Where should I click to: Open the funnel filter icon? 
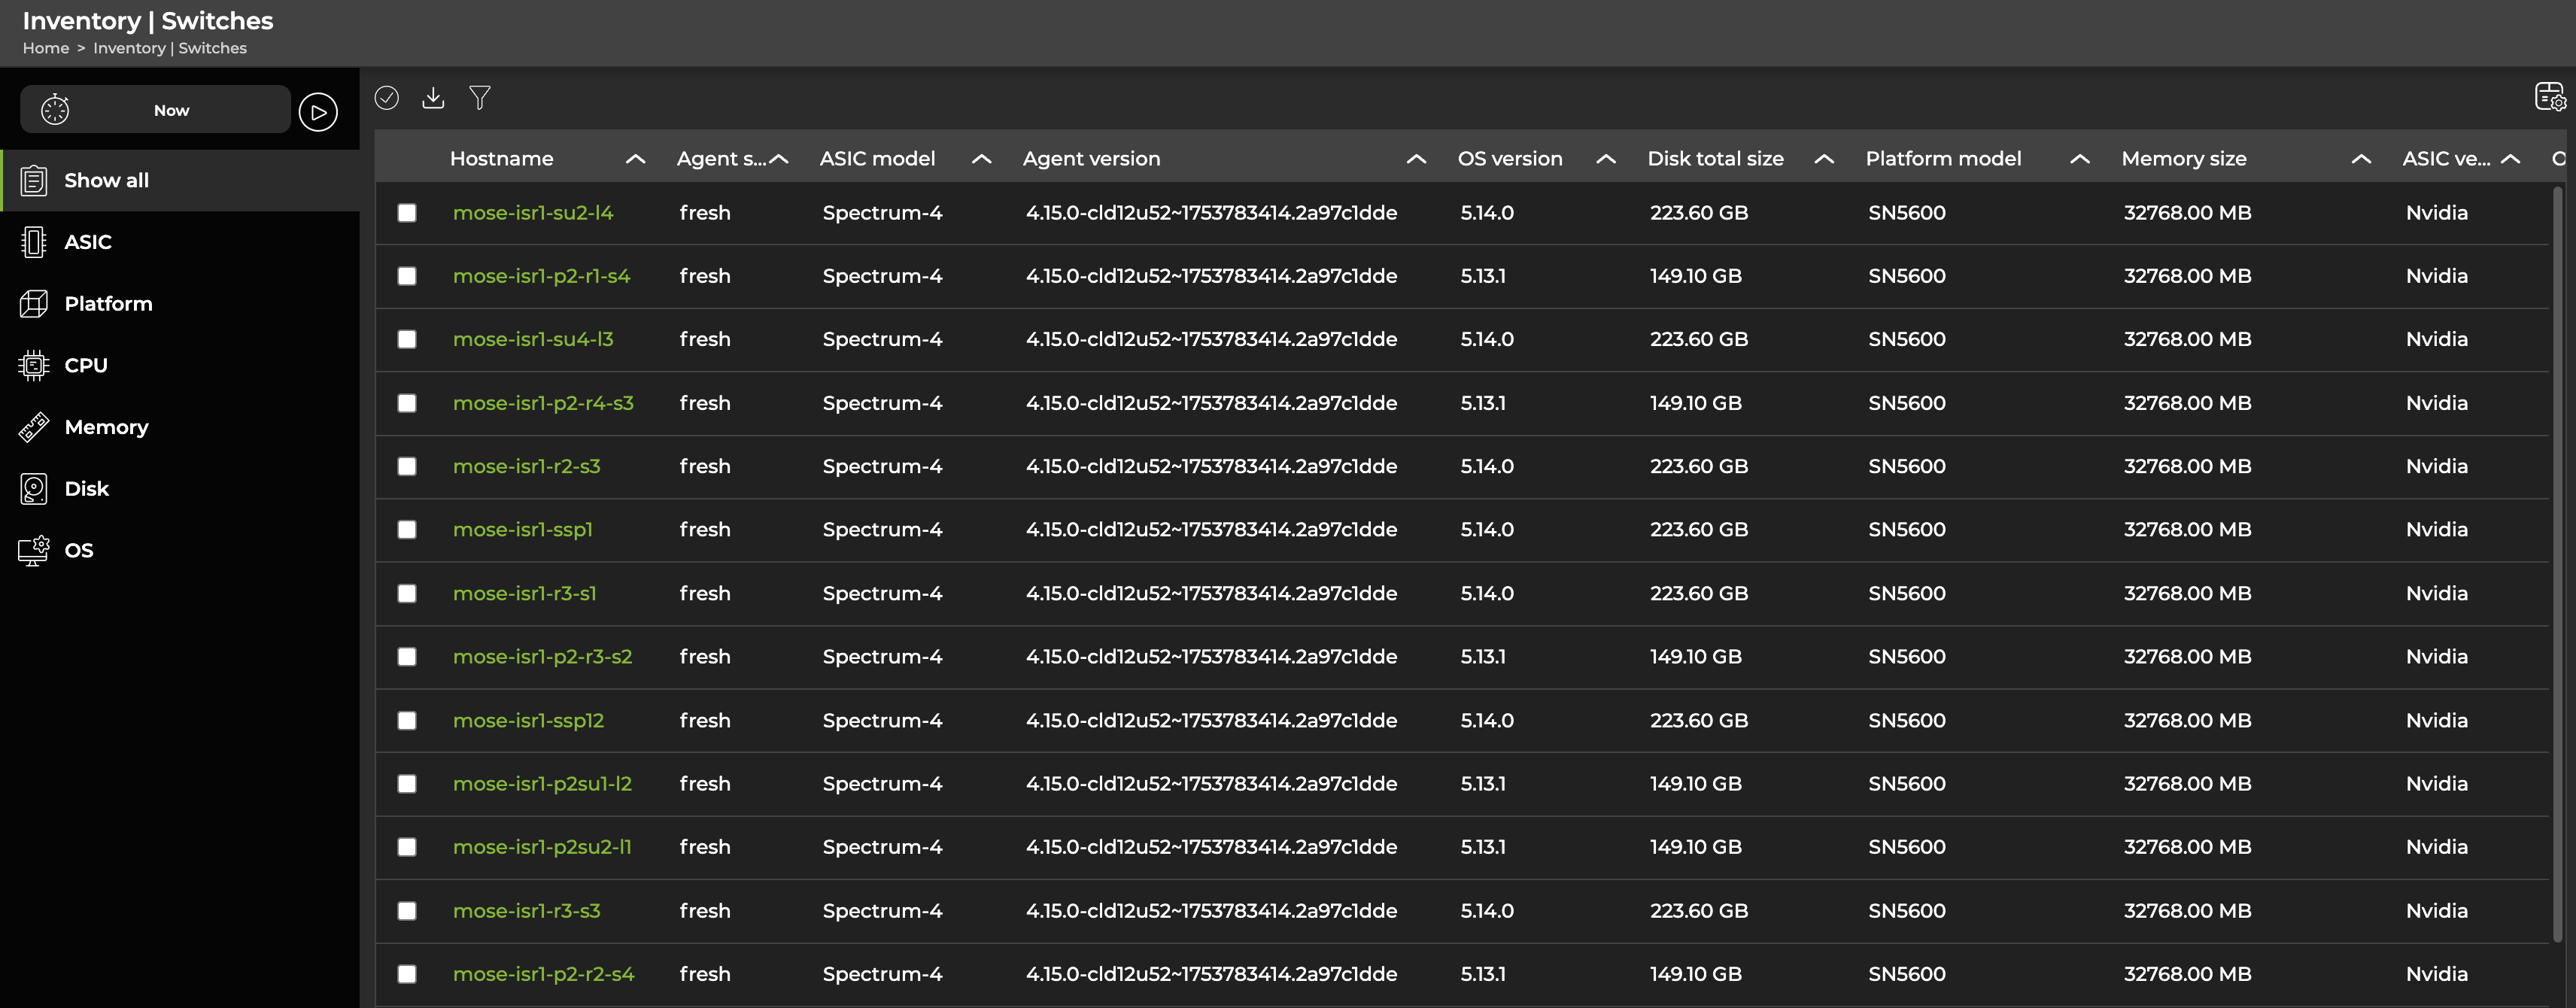click(480, 98)
